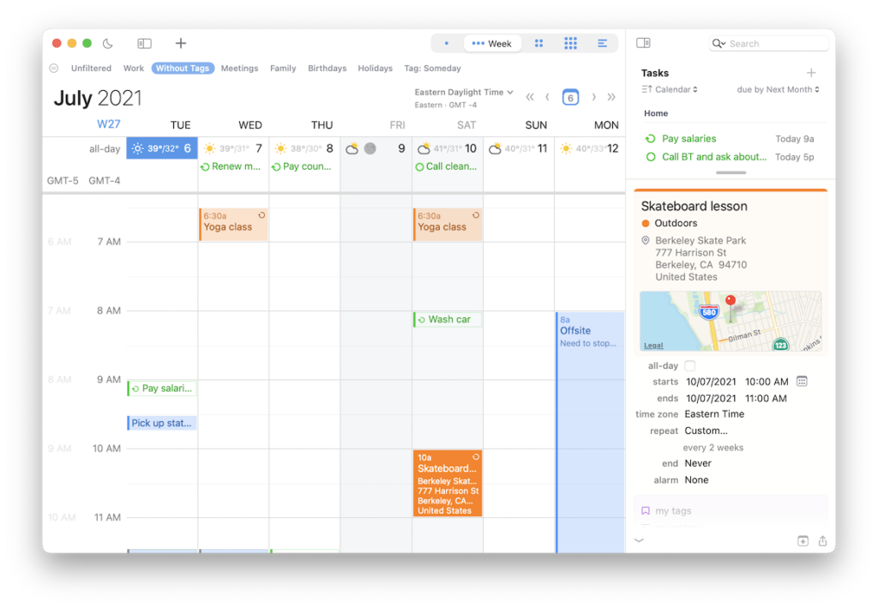878x609 pixels.
Task: Add a new event with plus icon
Action: (x=180, y=43)
